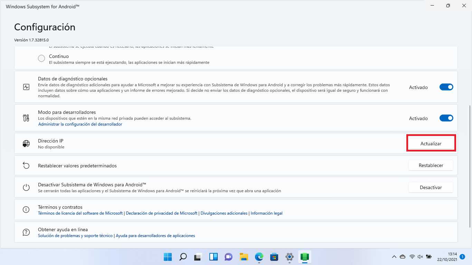The height and width of the screenshot is (265, 472).
Task: Open Términos de licencia del software link
Action: 80,213
